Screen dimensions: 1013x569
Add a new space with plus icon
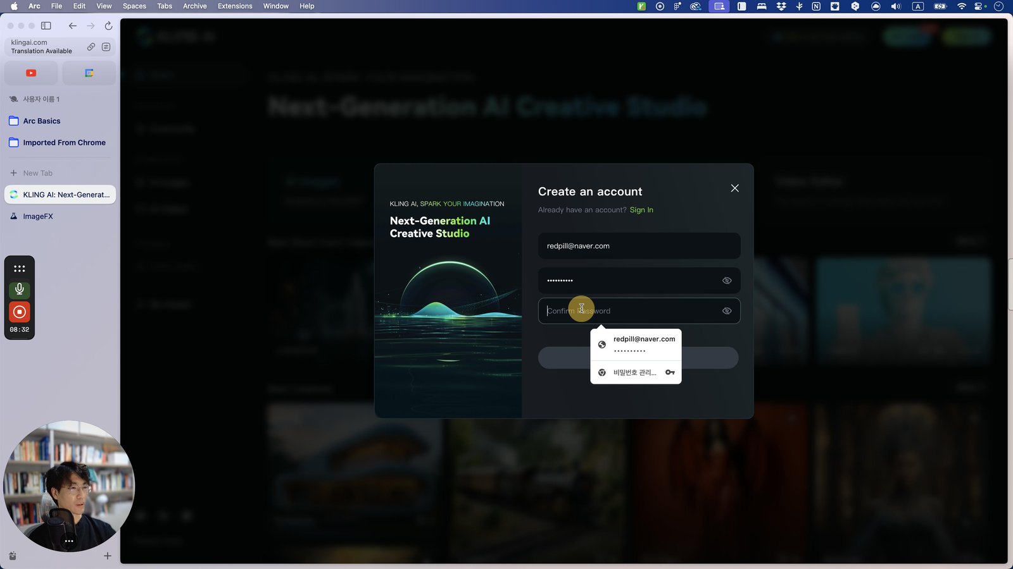coord(108,556)
